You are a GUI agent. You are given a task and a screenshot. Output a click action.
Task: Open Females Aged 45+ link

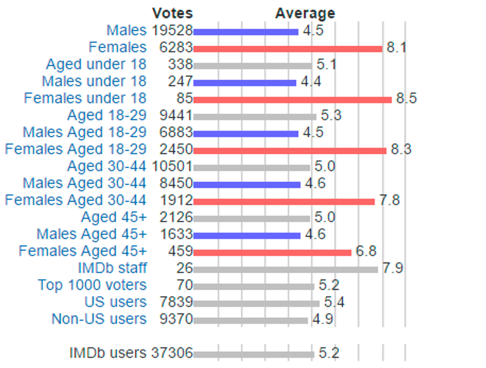click(83, 251)
